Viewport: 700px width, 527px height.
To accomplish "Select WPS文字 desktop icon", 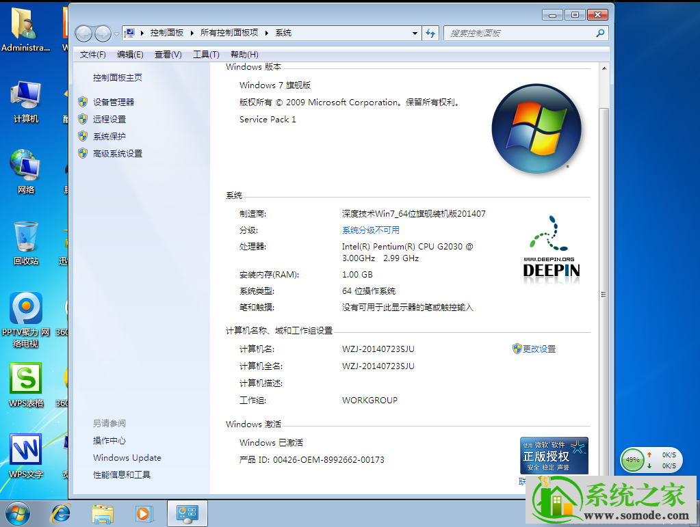I will [25, 457].
